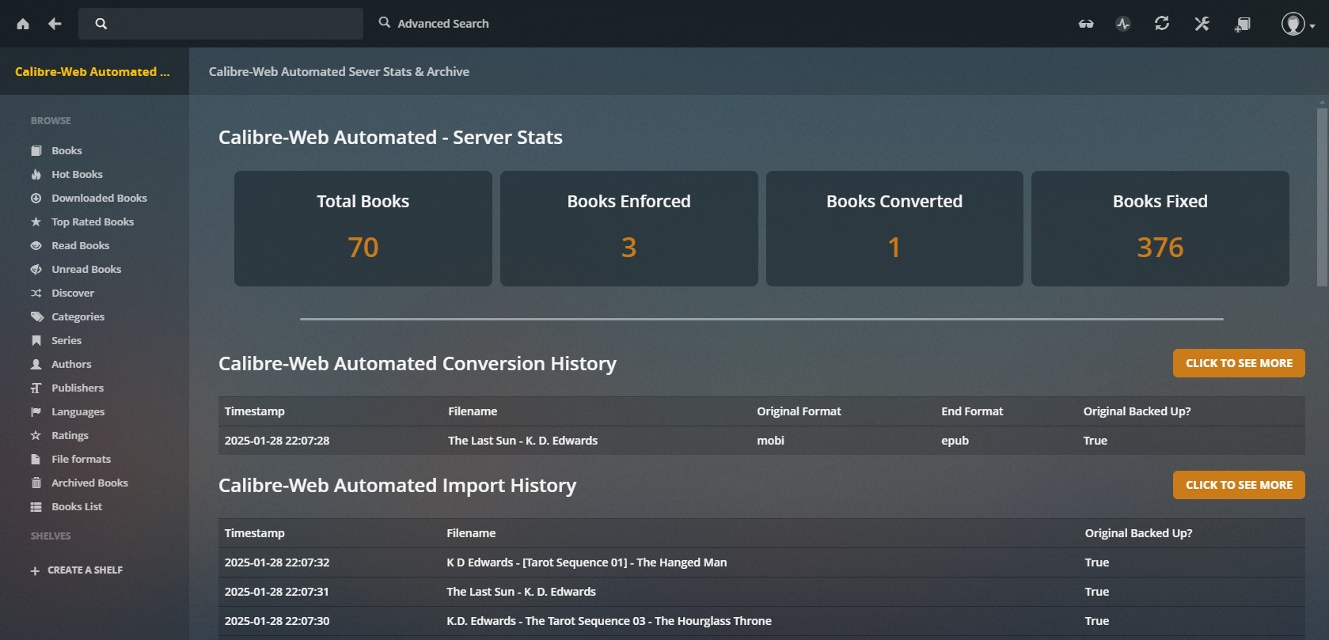Open the Categories tag entry
Screen dimensions: 1329x640
(x=78, y=316)
